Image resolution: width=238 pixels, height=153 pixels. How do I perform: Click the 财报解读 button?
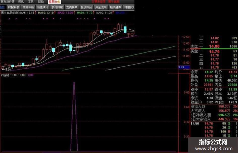tap(14, 7)
